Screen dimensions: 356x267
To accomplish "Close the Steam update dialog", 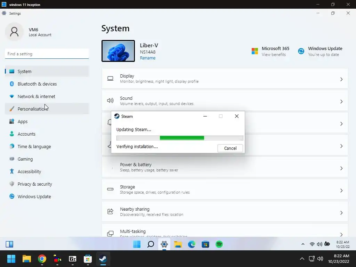I will [236, 116].
